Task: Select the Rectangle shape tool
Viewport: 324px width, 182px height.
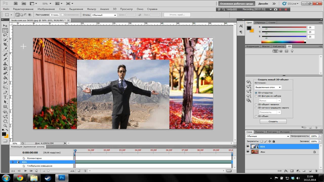Action: pos(5,106)
